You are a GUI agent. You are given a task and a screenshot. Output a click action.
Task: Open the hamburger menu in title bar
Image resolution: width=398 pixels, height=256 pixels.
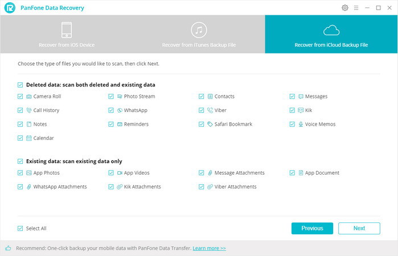tap(356, 8)
